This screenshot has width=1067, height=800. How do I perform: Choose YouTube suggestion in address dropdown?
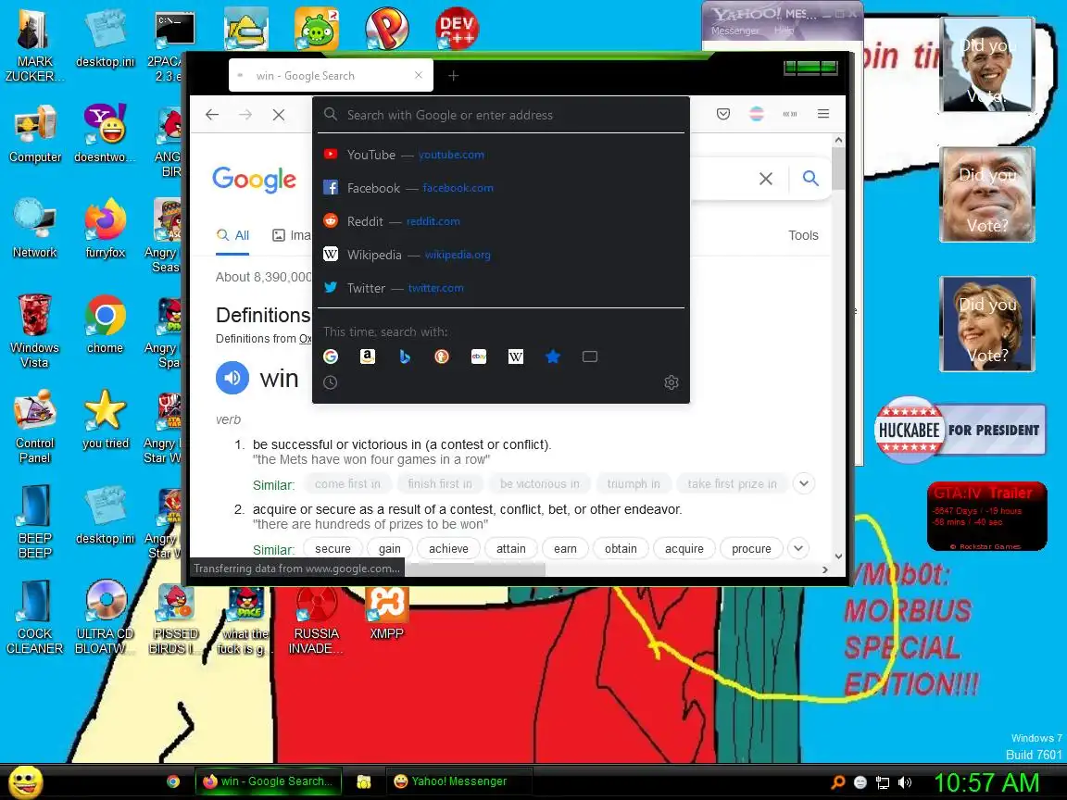click(501, 155)
